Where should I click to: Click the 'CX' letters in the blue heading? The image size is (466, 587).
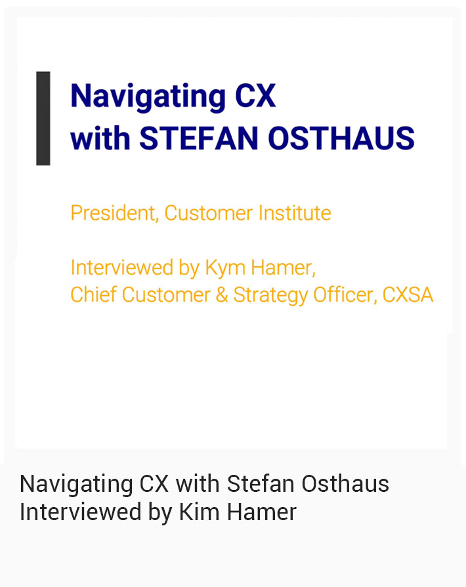[x=255, y=96]
